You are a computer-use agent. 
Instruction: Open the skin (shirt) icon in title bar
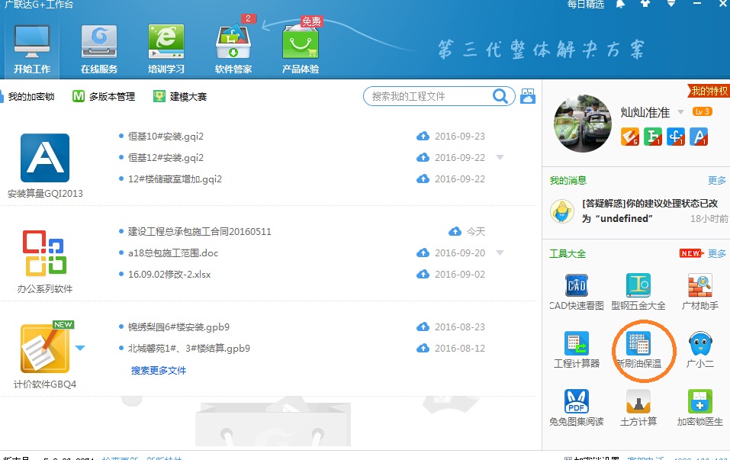point(645,4)
